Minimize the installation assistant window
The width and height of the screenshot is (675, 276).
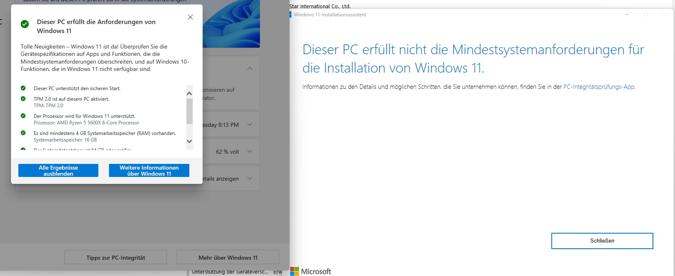pyautogui.click(x=627, y=14)
